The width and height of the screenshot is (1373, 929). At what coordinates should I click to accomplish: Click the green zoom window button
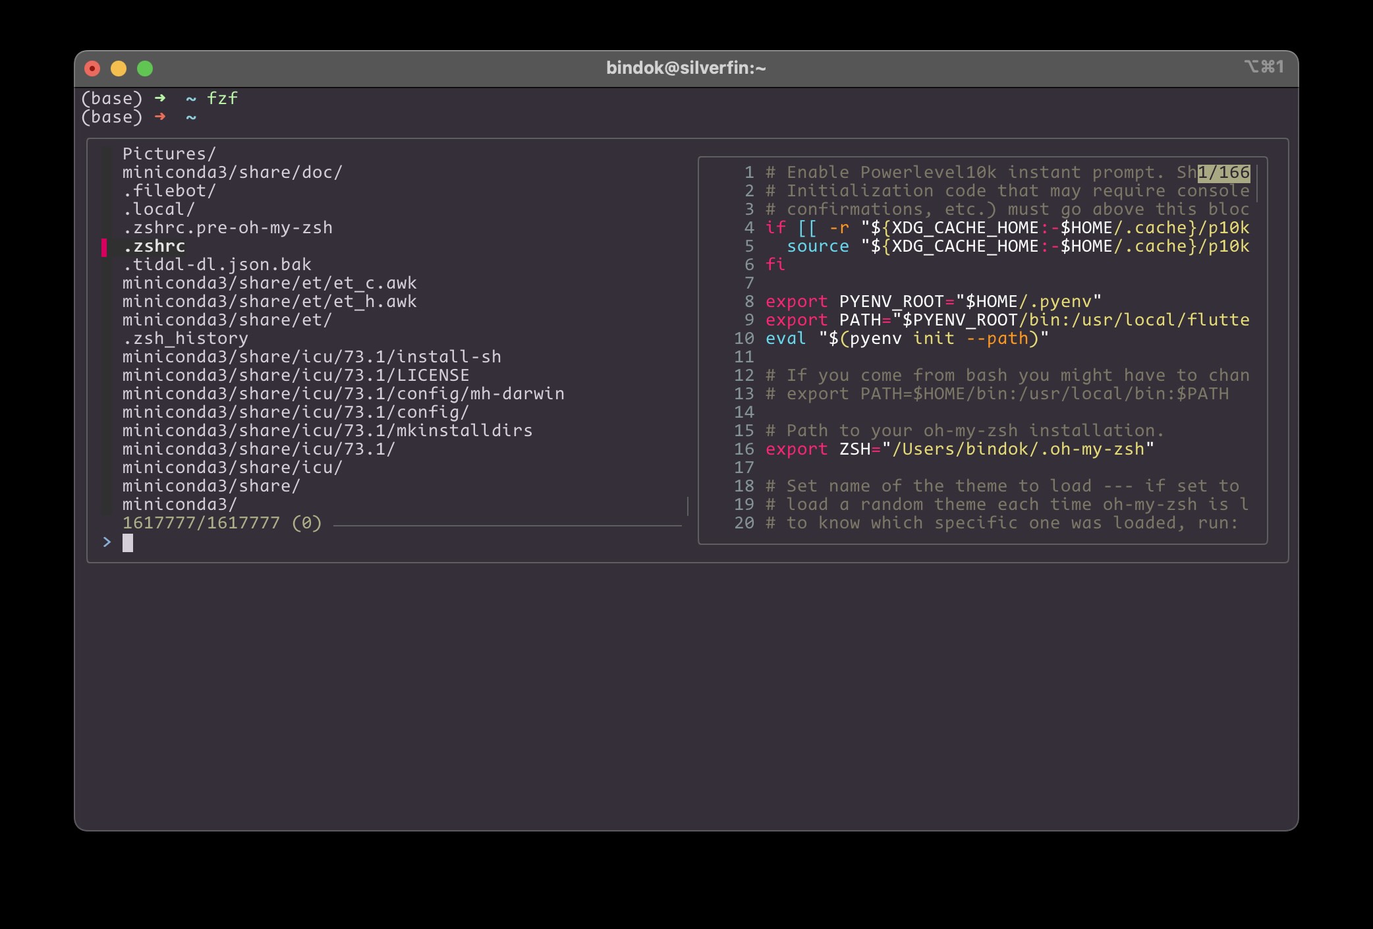145,69
